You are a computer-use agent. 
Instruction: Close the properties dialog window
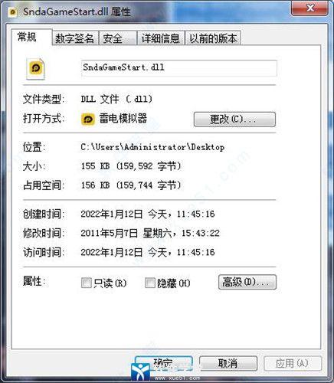click(310, 8)
